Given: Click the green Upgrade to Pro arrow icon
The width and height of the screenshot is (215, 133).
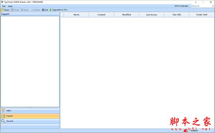Looking at the screenshot, I should tap(50, 10).
